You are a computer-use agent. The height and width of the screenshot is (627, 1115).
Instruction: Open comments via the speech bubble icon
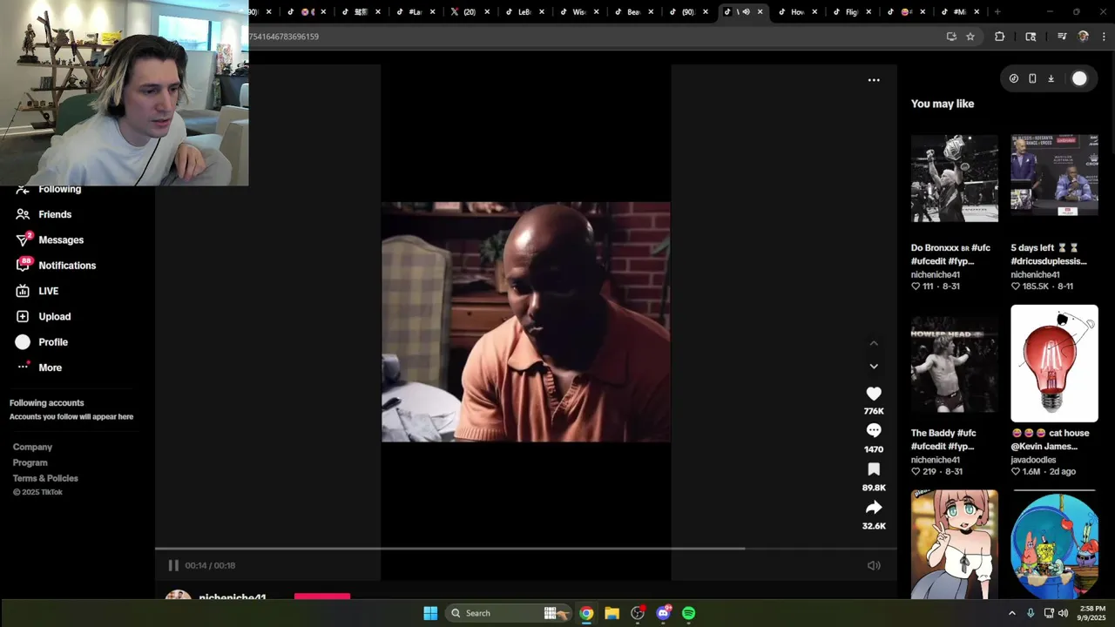coord(874,431)
